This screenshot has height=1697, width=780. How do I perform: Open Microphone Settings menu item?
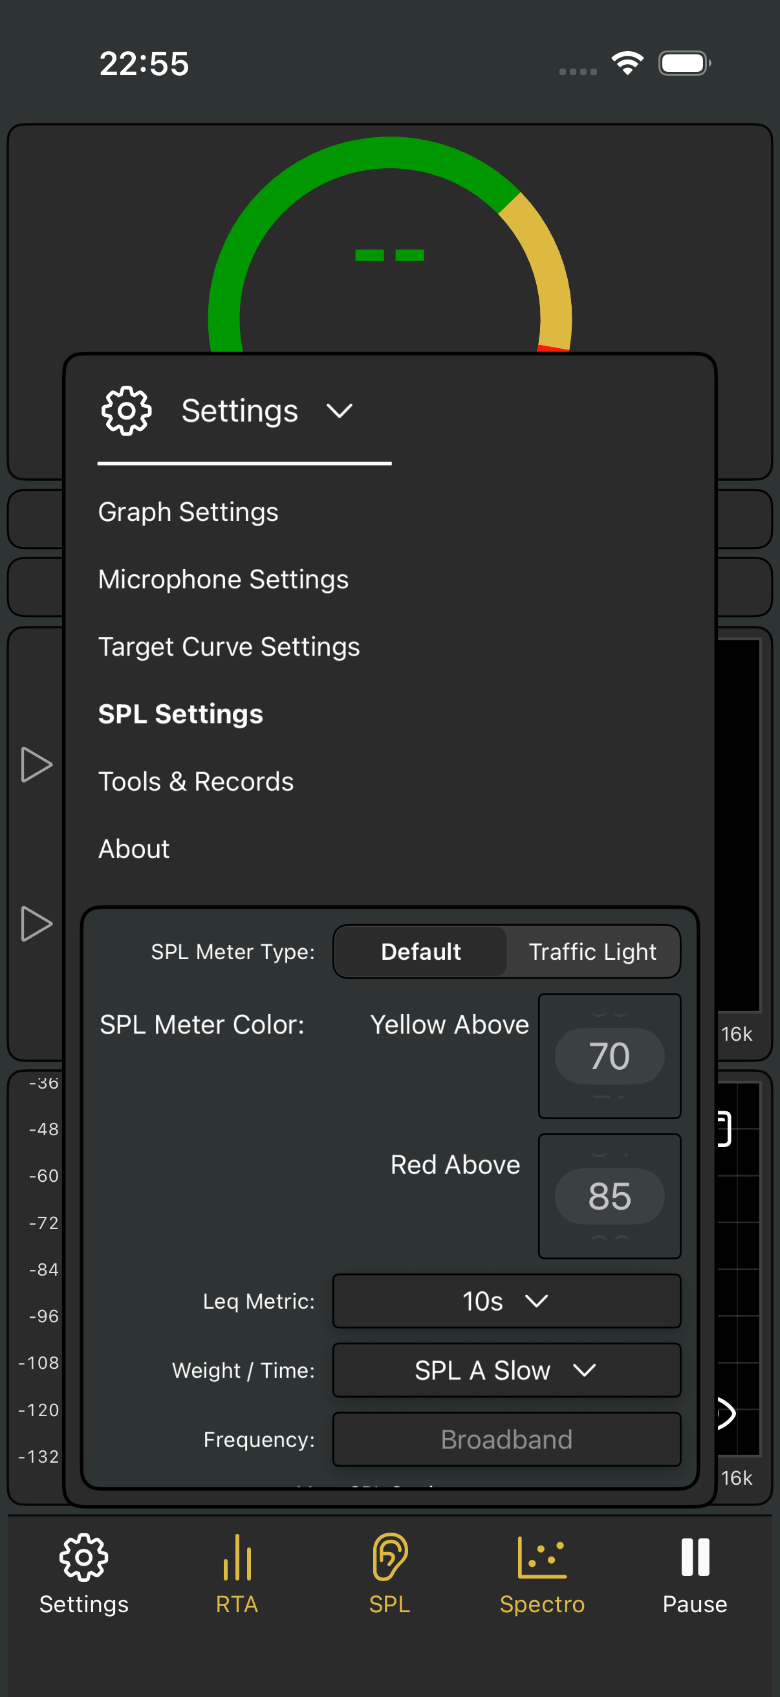(x=223, y=579)
